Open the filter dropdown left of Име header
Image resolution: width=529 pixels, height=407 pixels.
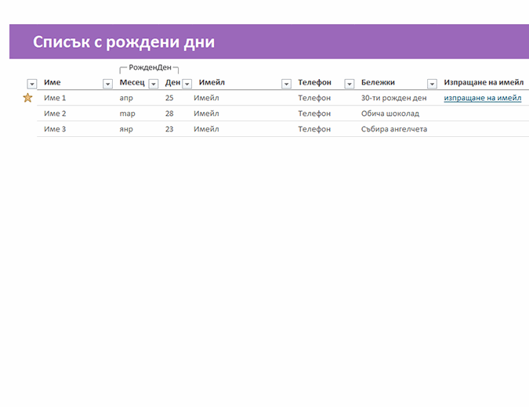click(32, 84)
